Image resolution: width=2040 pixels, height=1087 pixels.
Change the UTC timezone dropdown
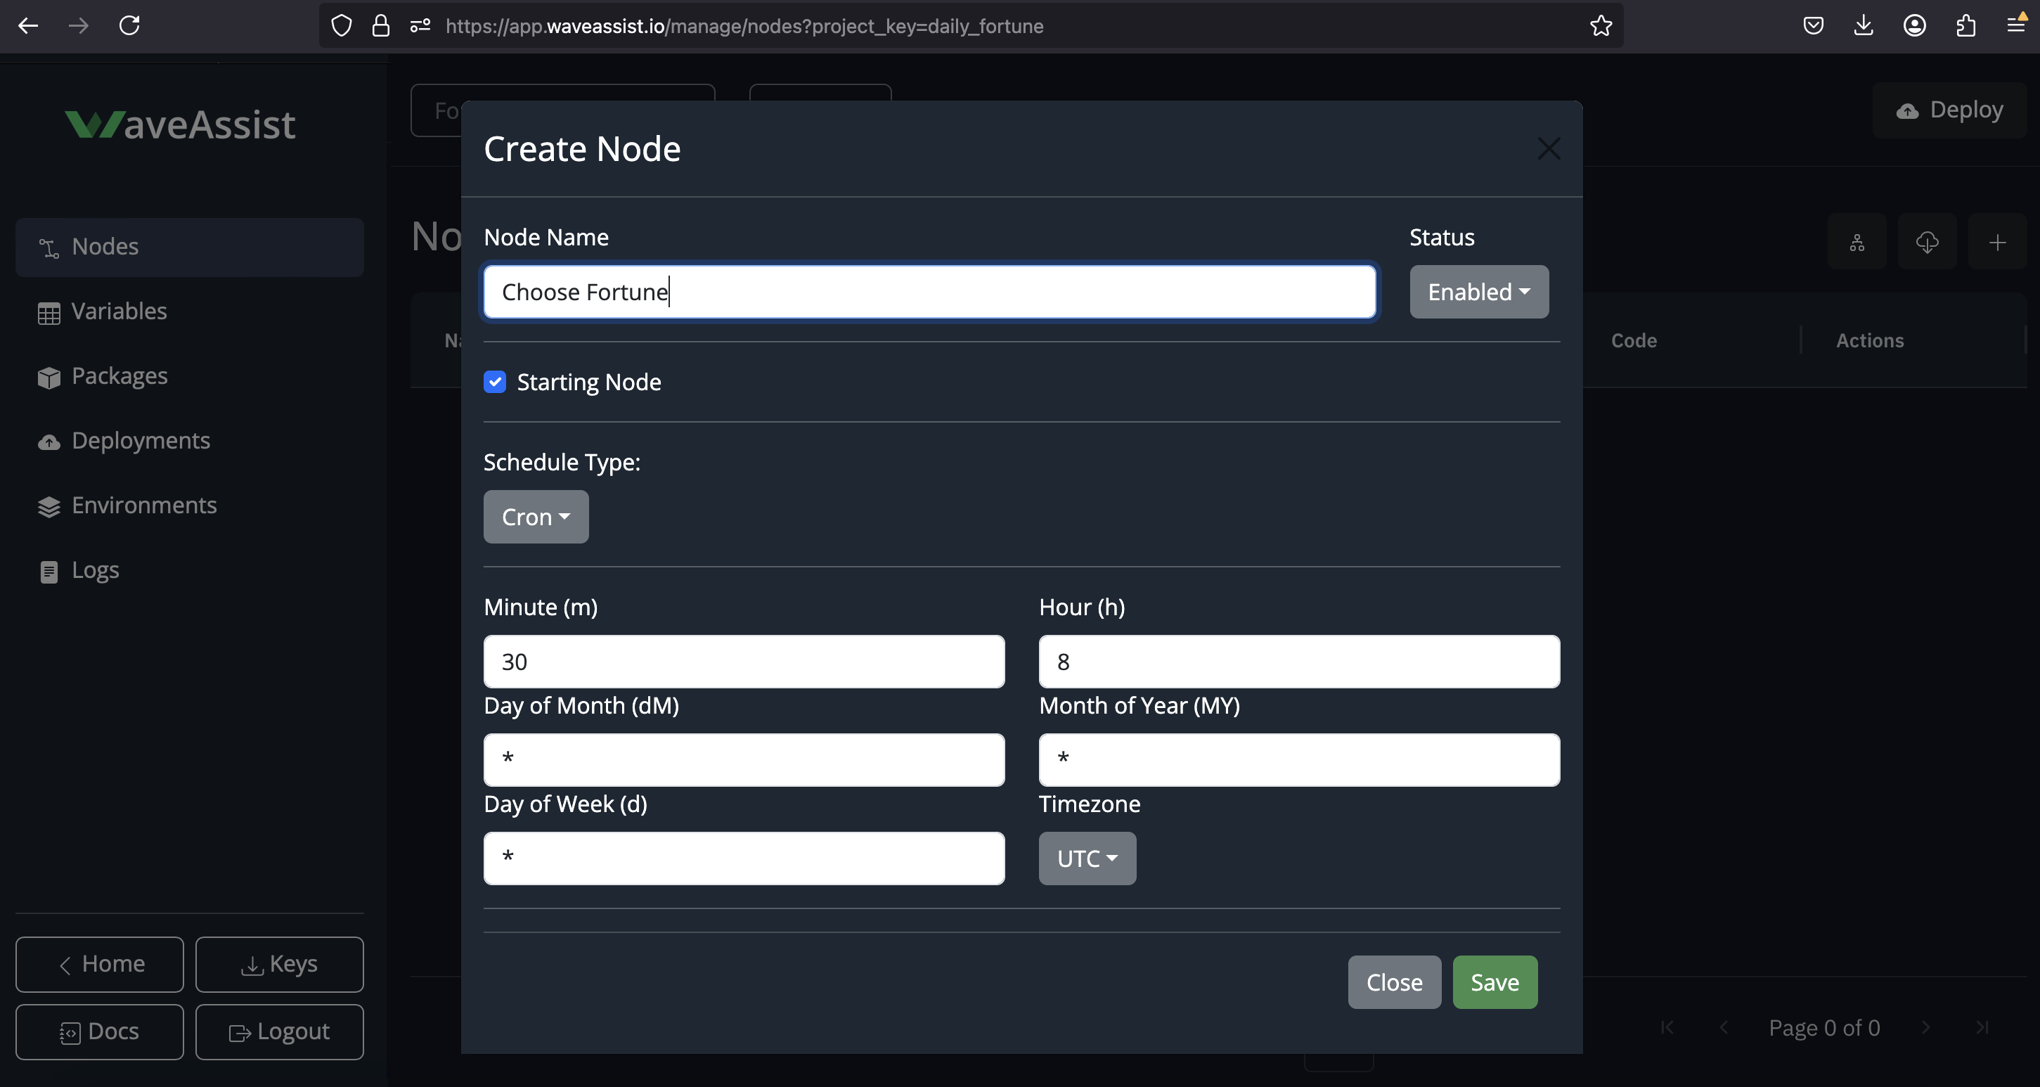[x=1087, y=858]
